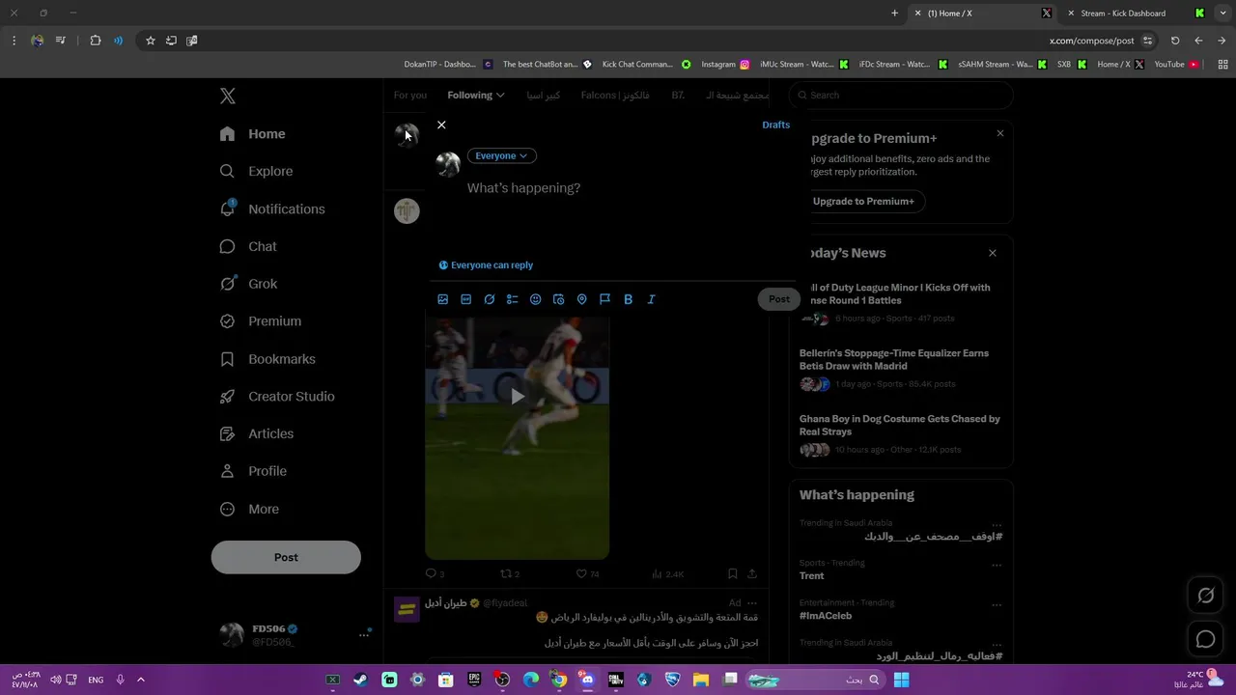Open the Instagram bookmark
The image size is (1236, 695).
(725, 65)
